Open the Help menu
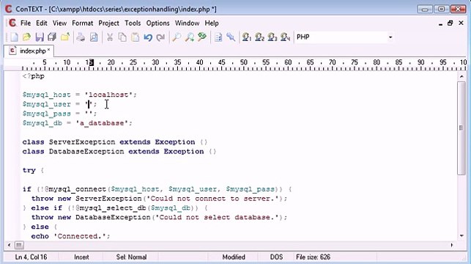The image size is (471, 264). (x=212, y=23)
